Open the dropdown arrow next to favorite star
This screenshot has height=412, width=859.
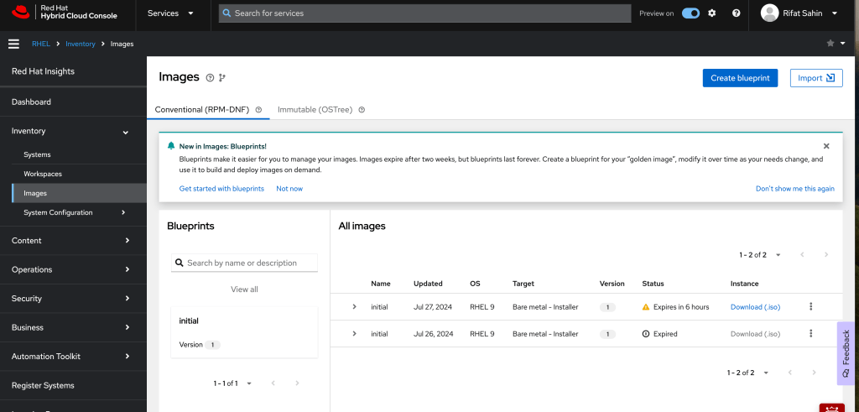click(x=842, y=44)
